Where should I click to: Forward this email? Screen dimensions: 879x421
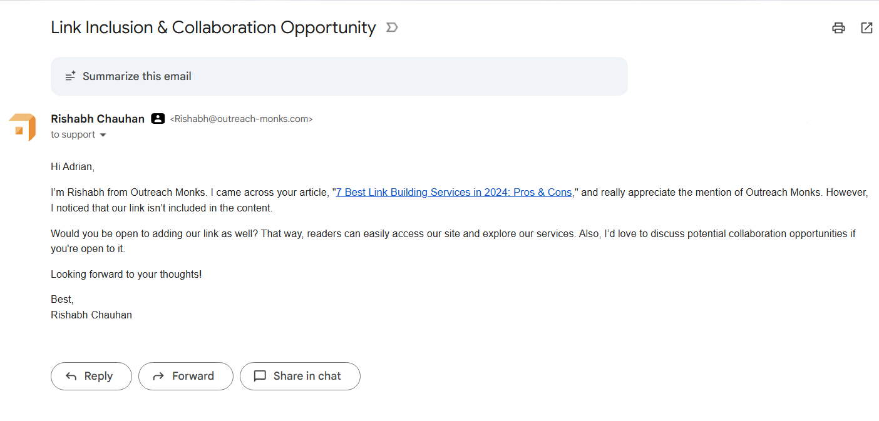186,376
